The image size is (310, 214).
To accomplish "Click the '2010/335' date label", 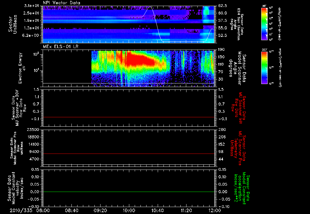I will point(21,210).
